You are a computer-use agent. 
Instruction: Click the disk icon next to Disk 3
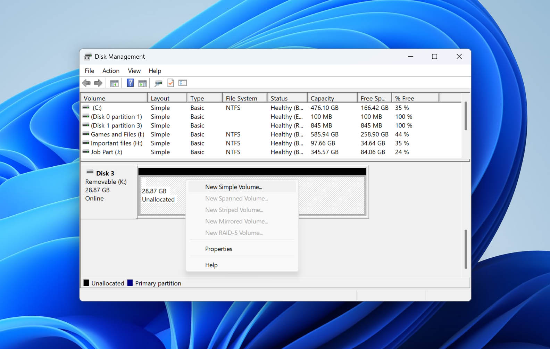[x=90, y=172]
